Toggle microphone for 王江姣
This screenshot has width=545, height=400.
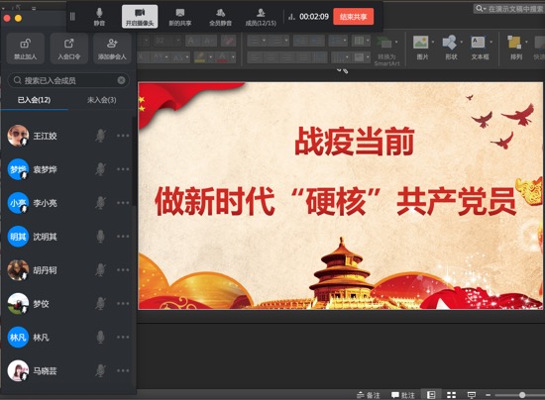pos(100,136)
